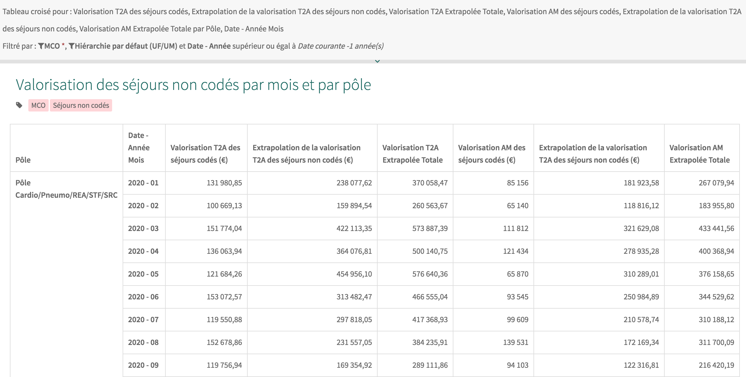This screenshot has height=377, width=746.
Task: Select the Pôle Cardio/Pneumo/REA/STF/SRC row header
Action: [66, 189]
